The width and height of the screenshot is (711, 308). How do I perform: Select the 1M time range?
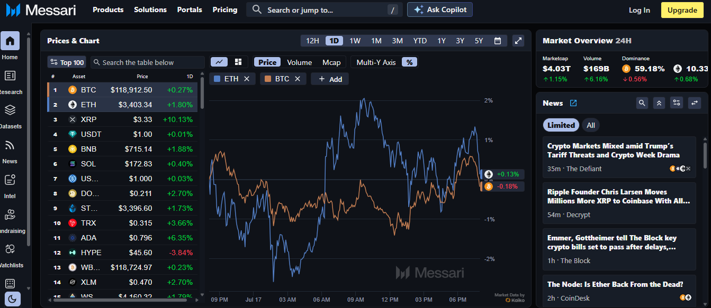376,41
